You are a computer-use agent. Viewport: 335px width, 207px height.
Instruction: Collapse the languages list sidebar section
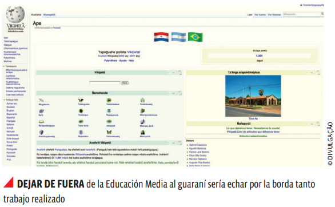tap(4, 99)
